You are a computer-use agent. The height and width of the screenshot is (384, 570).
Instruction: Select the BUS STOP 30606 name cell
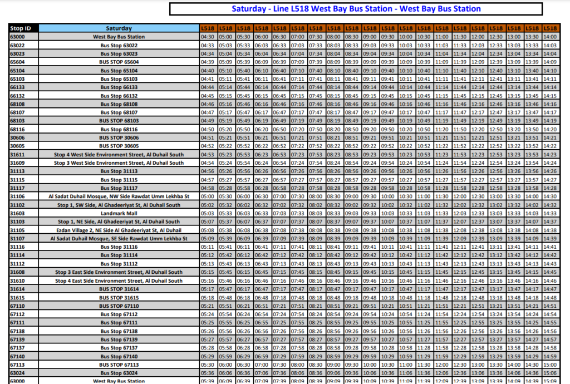[119, 137]
